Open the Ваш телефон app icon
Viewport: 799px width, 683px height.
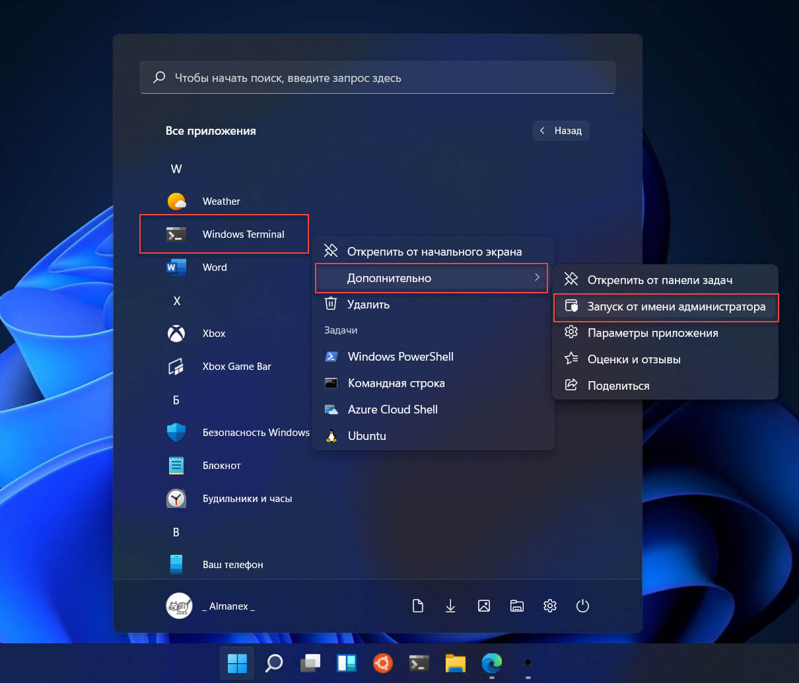176,564
